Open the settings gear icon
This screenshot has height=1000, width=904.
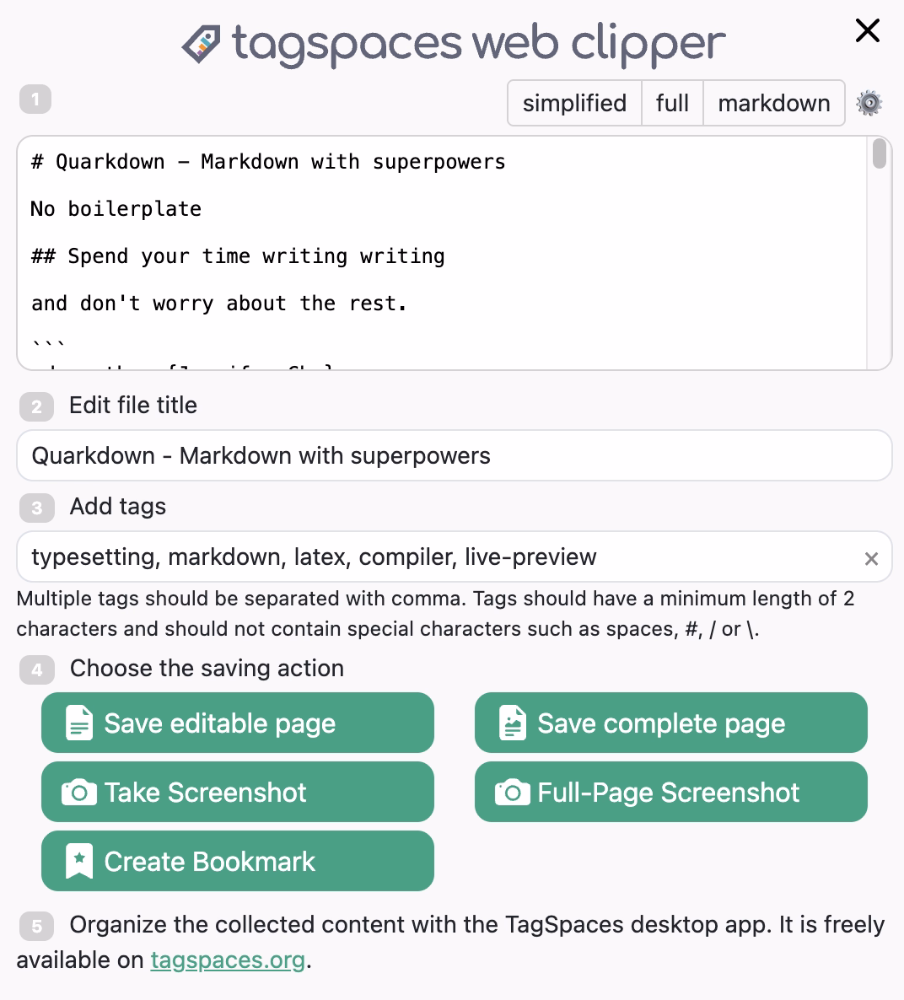click(x=869, y=103)
